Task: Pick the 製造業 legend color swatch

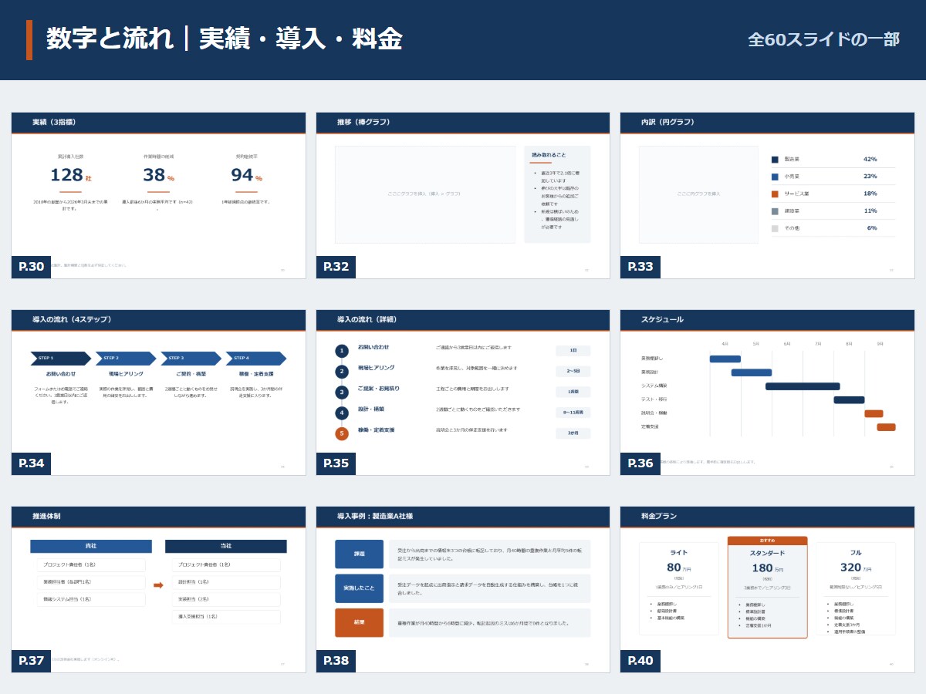Action: [775, 160]
